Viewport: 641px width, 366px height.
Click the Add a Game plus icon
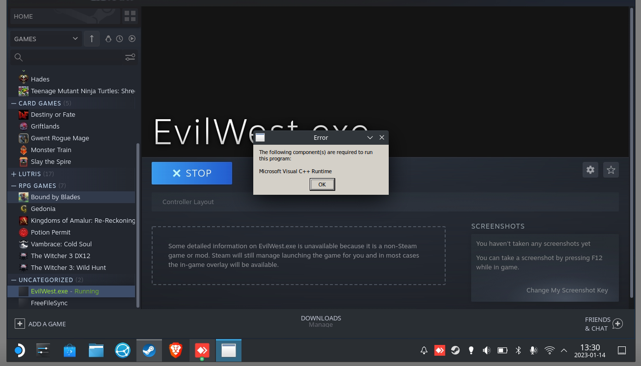20,324
